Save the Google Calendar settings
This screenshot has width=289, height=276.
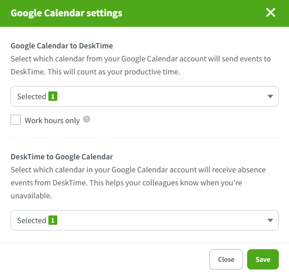coord(263,259)
